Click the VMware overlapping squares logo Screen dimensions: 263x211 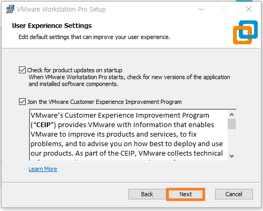point(245,32)
